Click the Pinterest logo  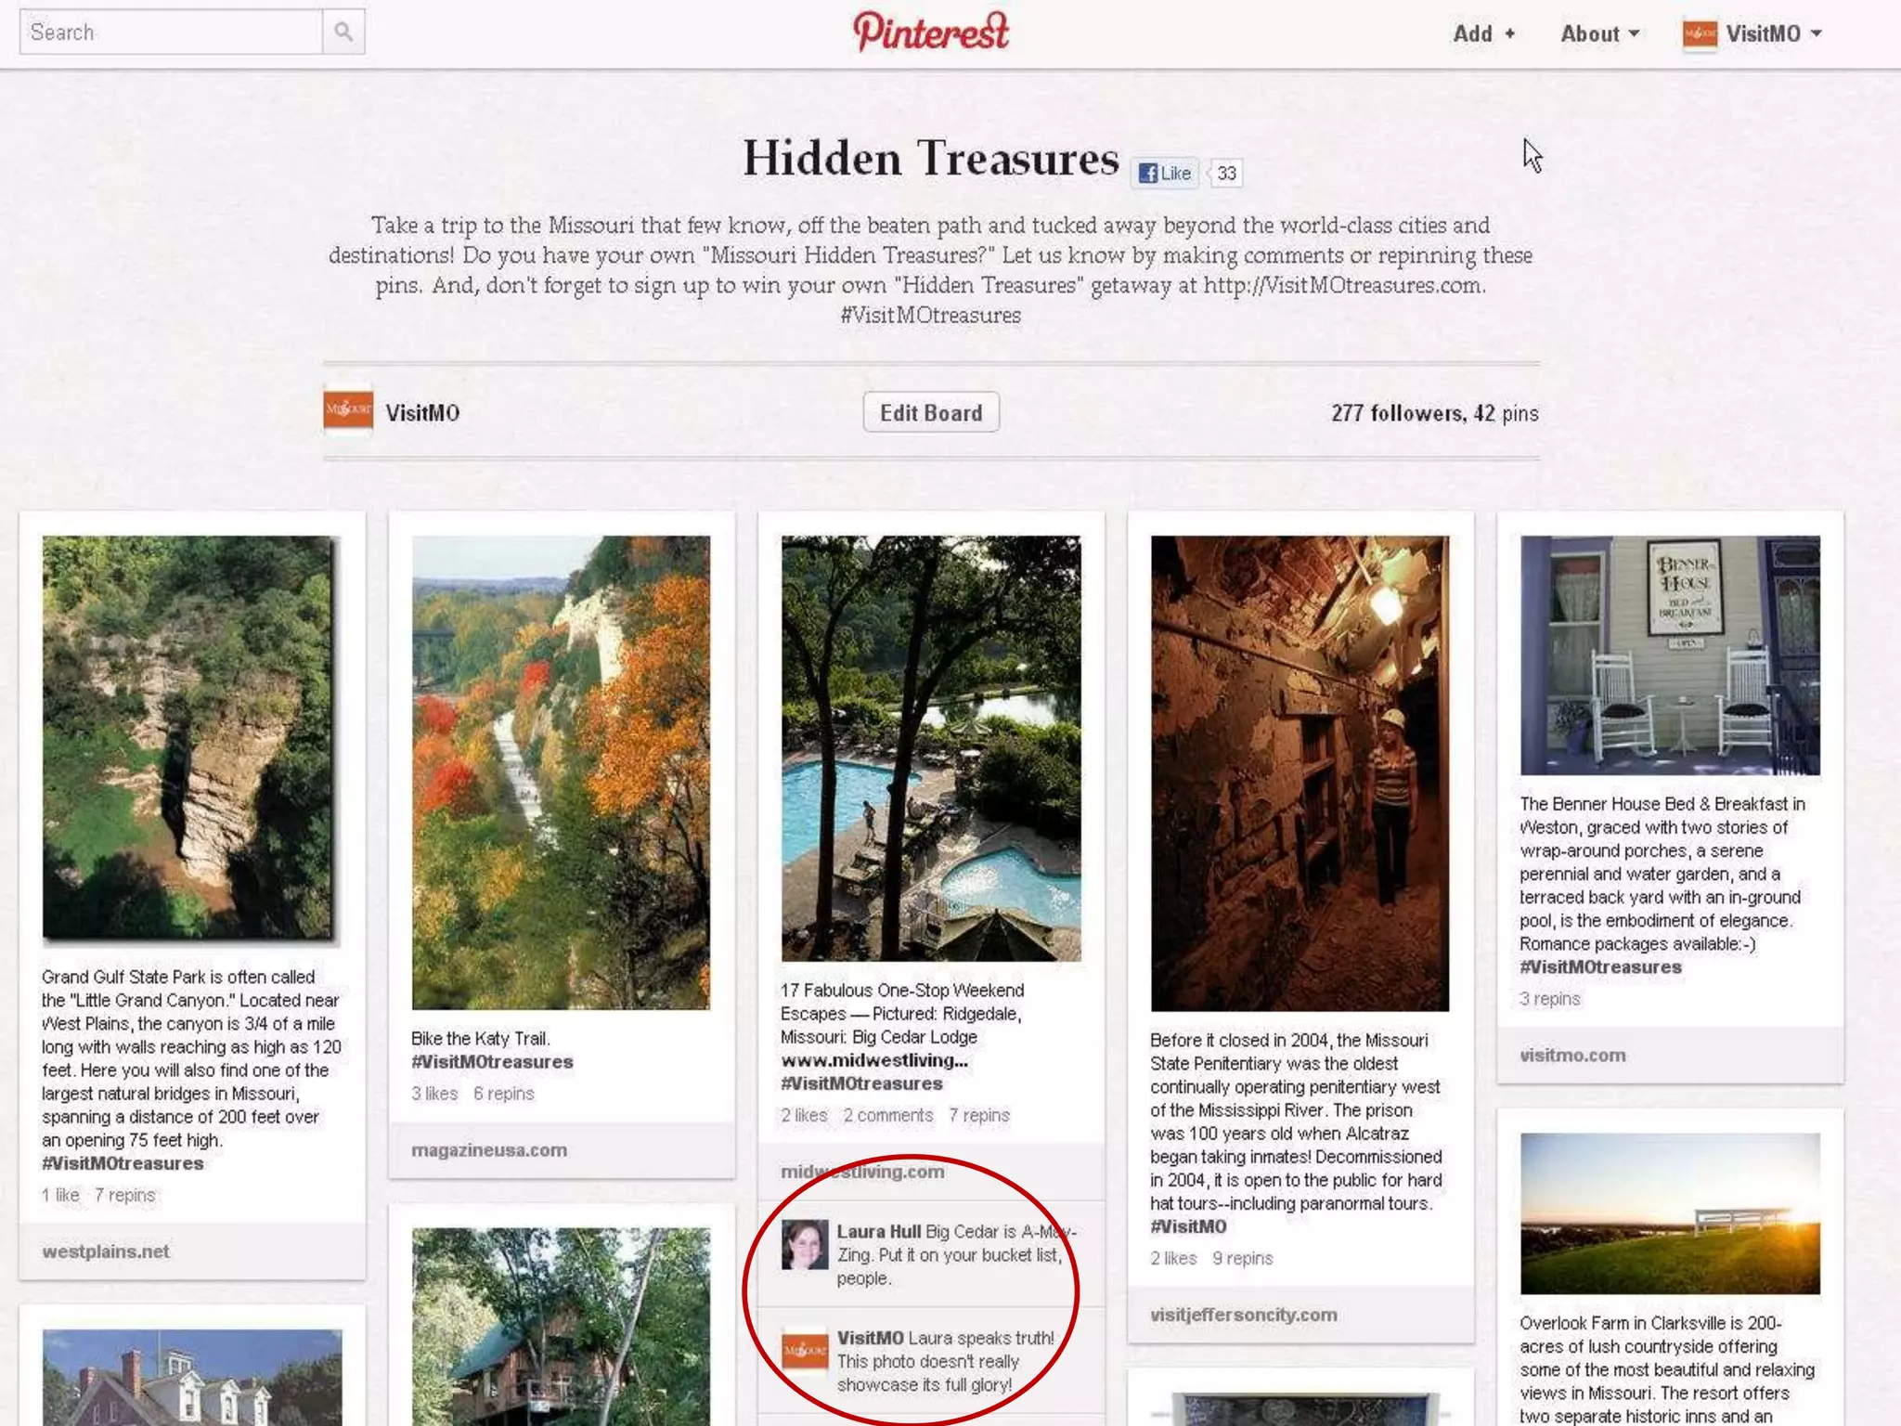pyautogui.click(x=931, y=32)
